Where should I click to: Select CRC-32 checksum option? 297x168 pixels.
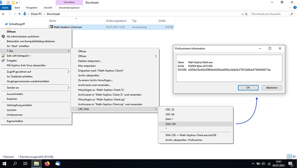195,110
